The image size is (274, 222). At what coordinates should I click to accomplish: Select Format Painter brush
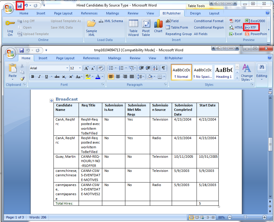click(x=22, y=79)
